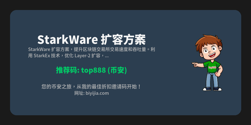Click the word StarkWare in the headline

68,40
